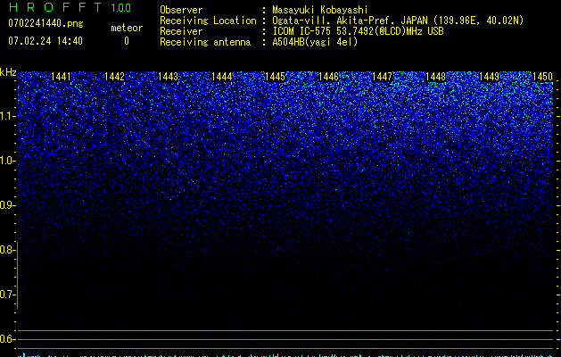
Task: Click the 1441 time marker
Action: pyautogui.click(x=62, y=77)
